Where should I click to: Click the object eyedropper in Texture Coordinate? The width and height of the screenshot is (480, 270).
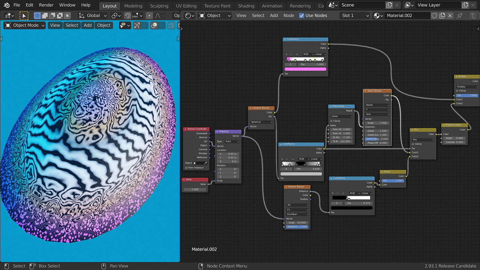205,163
